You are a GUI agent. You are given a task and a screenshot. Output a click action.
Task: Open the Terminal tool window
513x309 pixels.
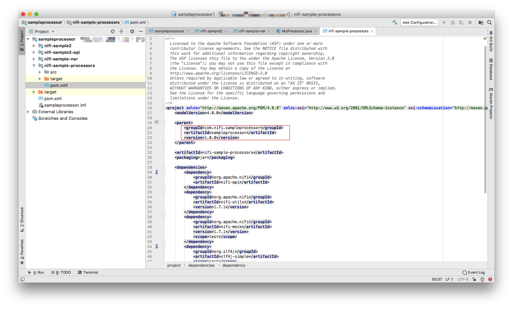(88, 272)
